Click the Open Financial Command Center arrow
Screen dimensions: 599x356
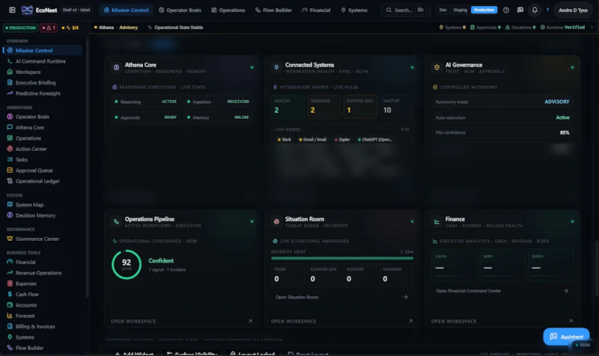click(x=566, y=291)
